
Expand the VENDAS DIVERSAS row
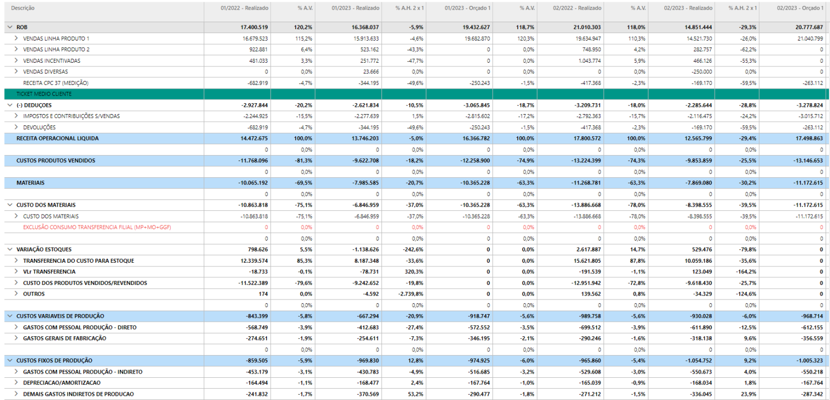(16, 71)
